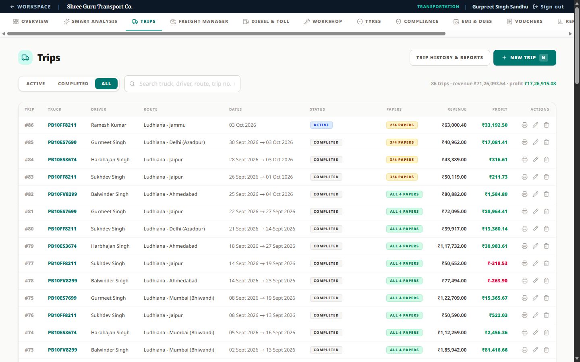Click the vertical page scrollbar
Image resolution: width=580 pixels, height=362 pixels.
[577, 45]
